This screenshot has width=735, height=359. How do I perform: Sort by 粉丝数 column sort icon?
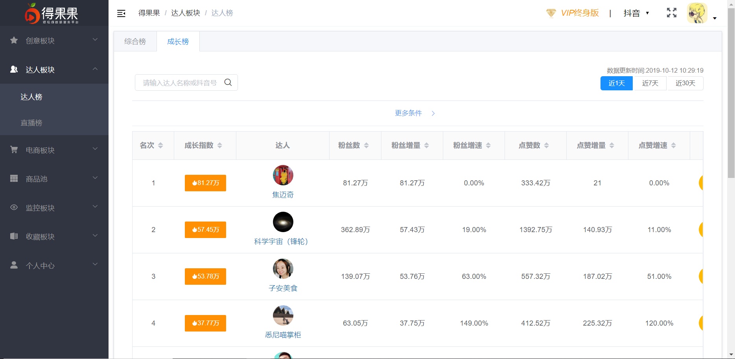pyautogui.click(x=366, y=145)
